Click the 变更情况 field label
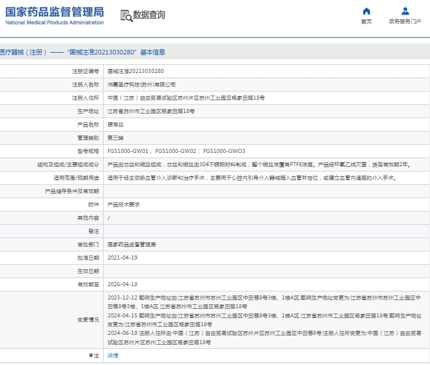 click(88, 320)
